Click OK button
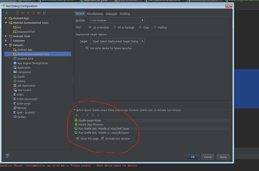This screenshot has width=259, height=171. [x=192, y=157]
